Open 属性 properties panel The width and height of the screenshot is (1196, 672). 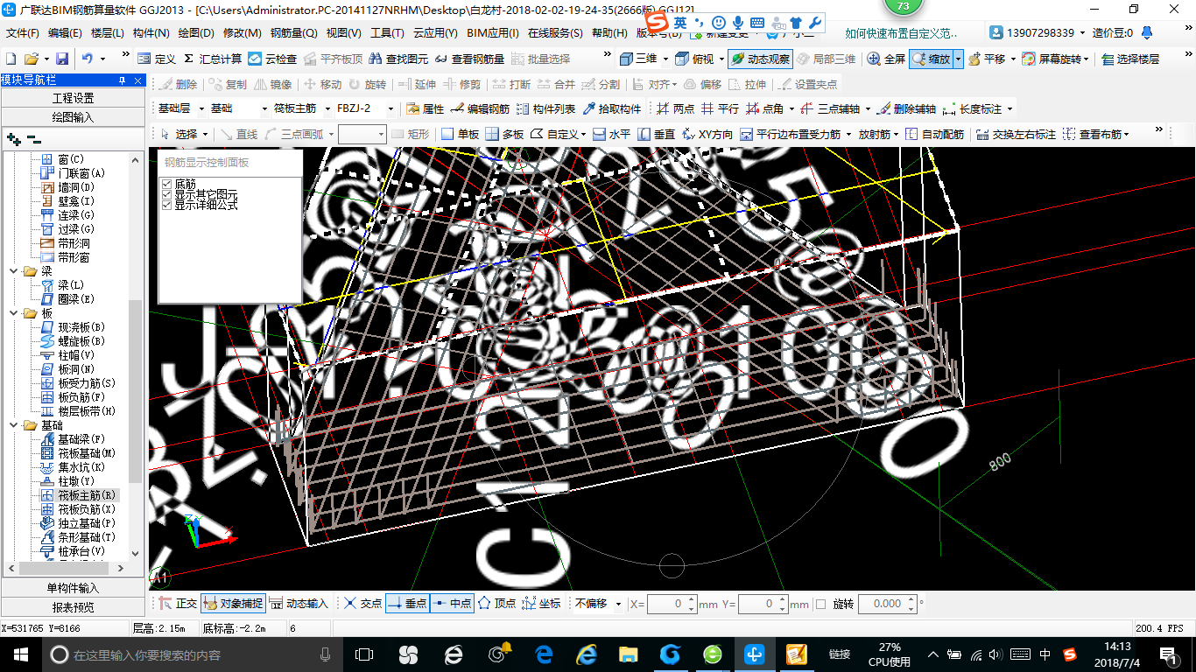point(426,108)
